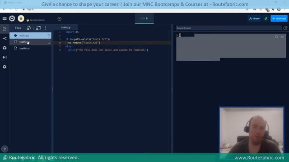The image size is (289, 162).
Task: Open the Files sidebar panel icon
Action: 5,29
